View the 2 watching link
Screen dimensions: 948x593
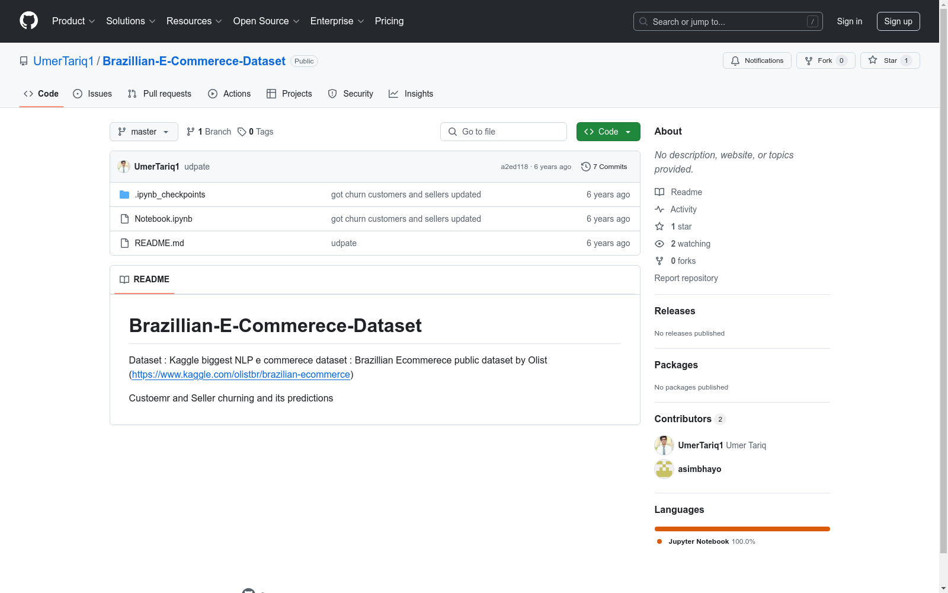click(683, 244)
